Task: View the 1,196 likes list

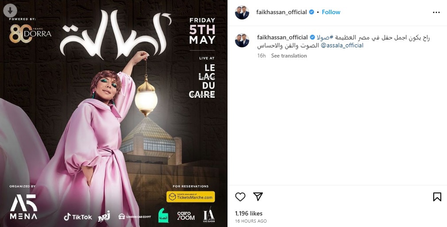Action: [x=249, y=213]
